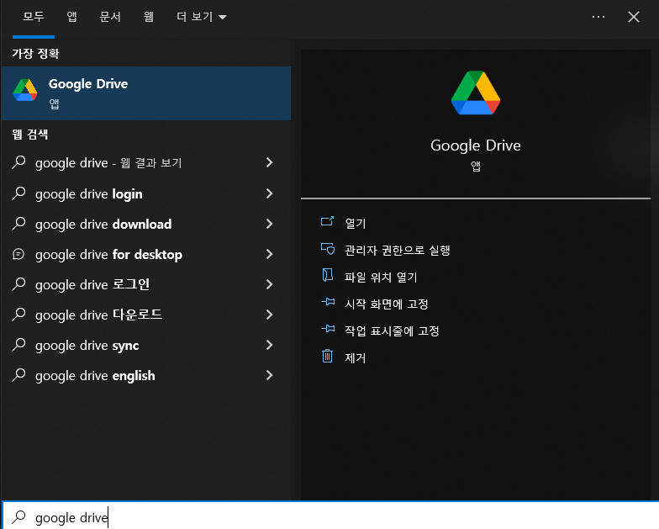Expand the 'google drive 다운로드' chevron
This screenshot has height=529, width=659.
point(269,315)
